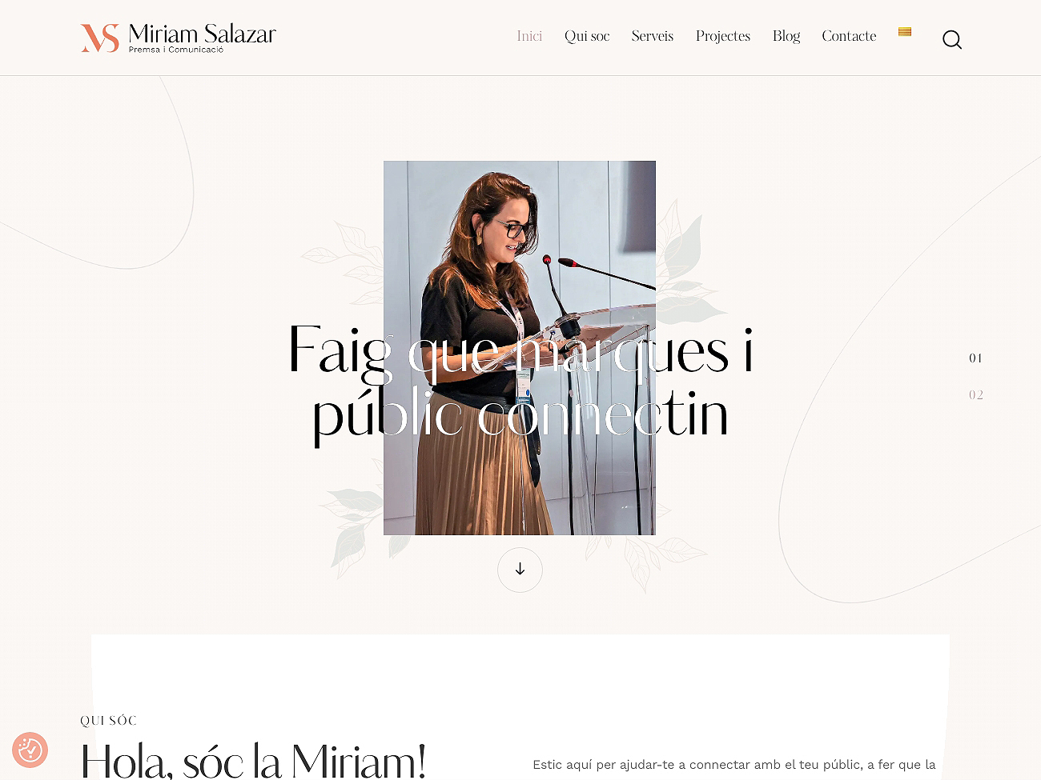
Task: Click the Premsa i Comunicació tagline
Action: coord(176,50)
